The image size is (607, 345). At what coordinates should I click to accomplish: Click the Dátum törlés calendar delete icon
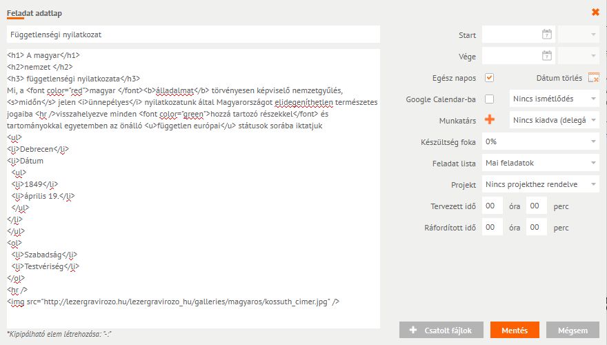click(593, 77)
